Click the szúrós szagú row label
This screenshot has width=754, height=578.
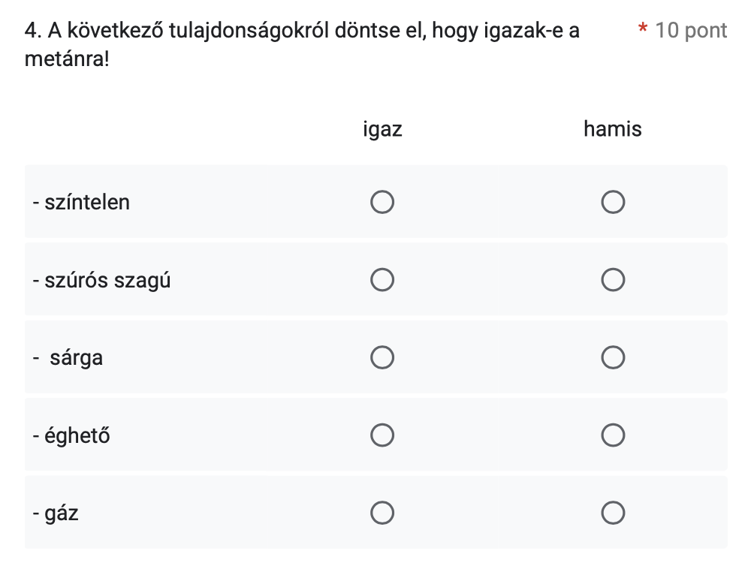(102, 281)
